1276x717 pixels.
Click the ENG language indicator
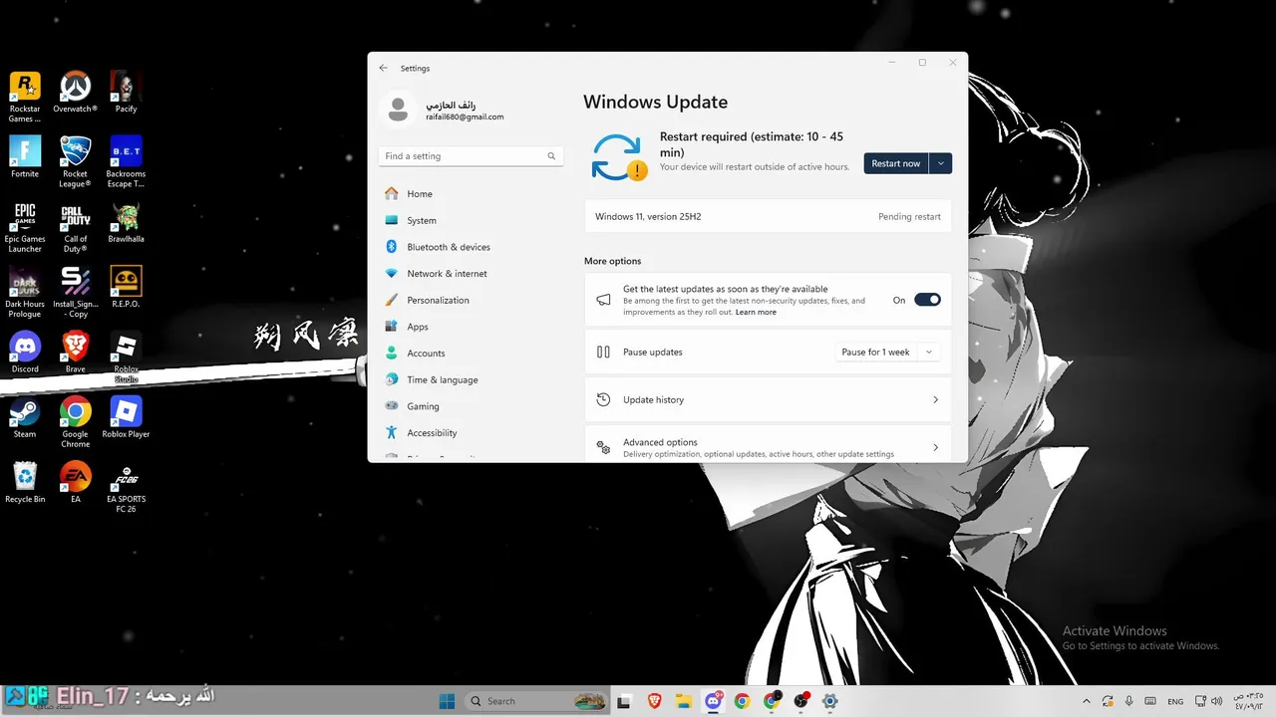(x=1176, y=701)
